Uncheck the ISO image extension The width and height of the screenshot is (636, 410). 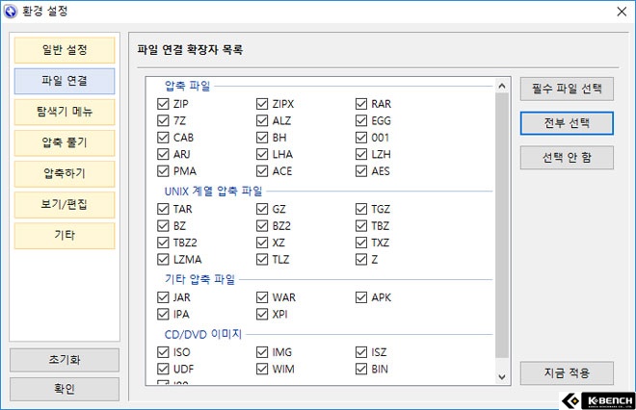pyautogui.click(x=163, y=352)
